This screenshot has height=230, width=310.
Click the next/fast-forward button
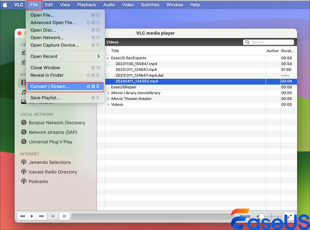(42, 216)
